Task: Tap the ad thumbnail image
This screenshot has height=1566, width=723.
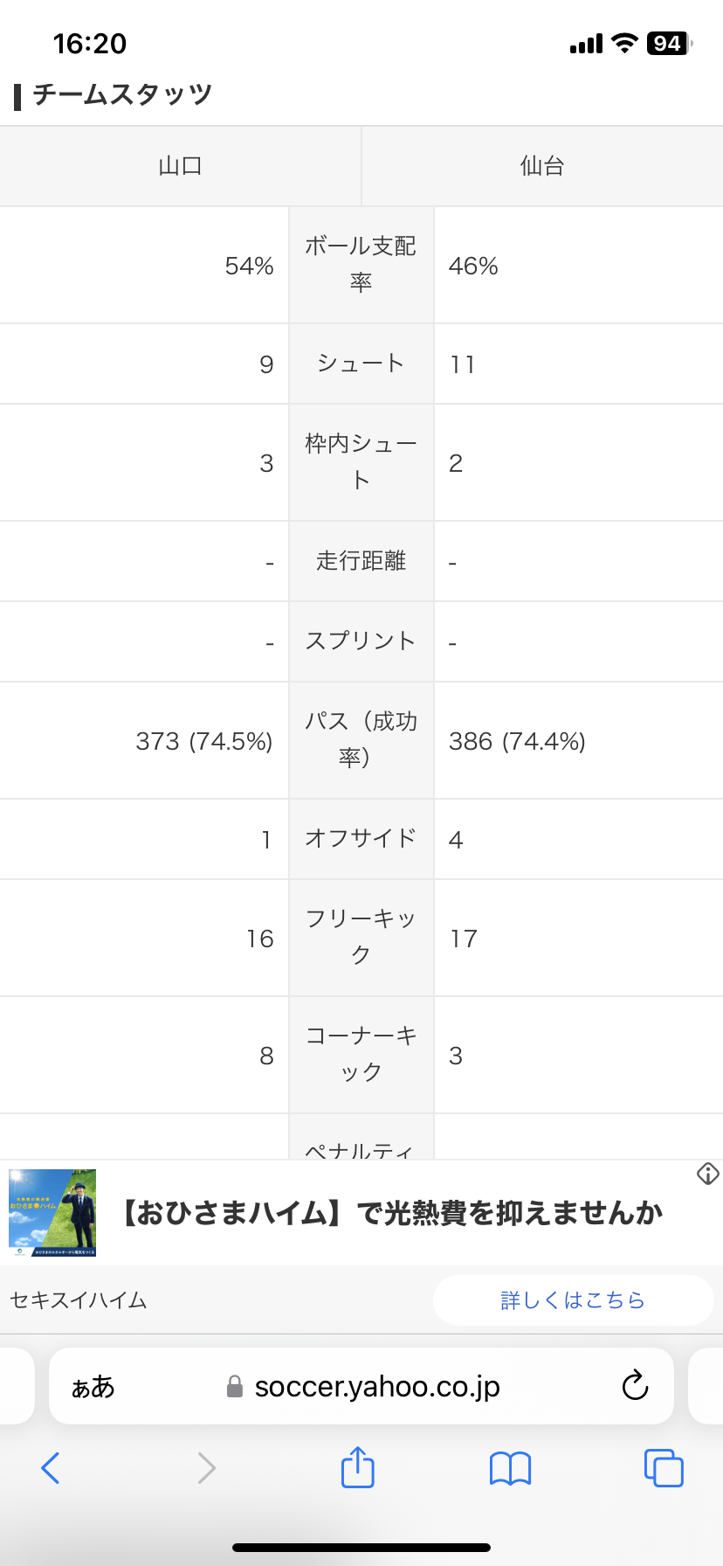Action: 52,1213
